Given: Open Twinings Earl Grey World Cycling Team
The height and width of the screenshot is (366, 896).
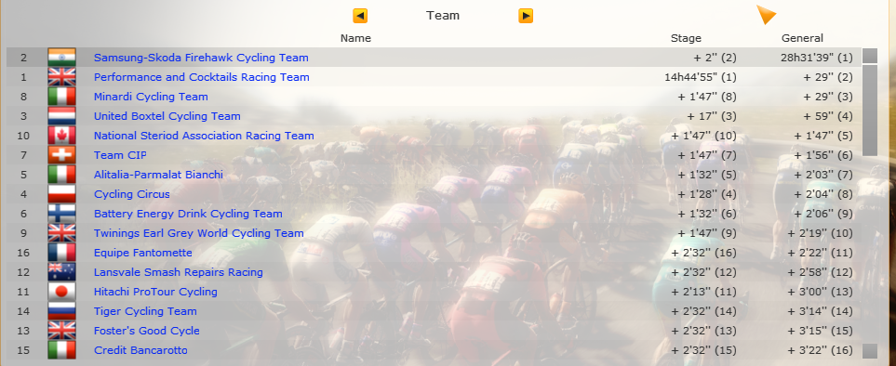Looking at the screenshot, I should click(x=199, y=233).
